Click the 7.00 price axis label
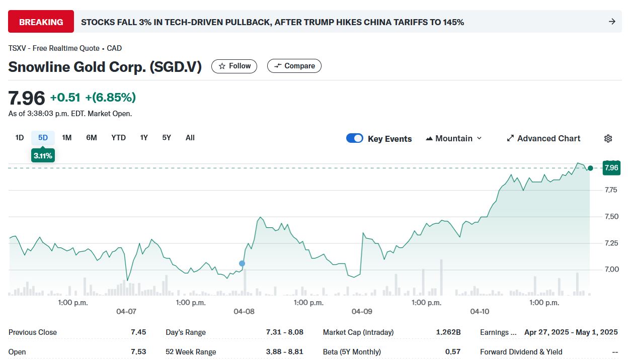This screenshot has height=360, width=628. tap(611, 269)
